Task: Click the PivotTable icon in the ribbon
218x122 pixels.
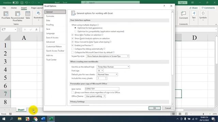Action: [6, 15]
